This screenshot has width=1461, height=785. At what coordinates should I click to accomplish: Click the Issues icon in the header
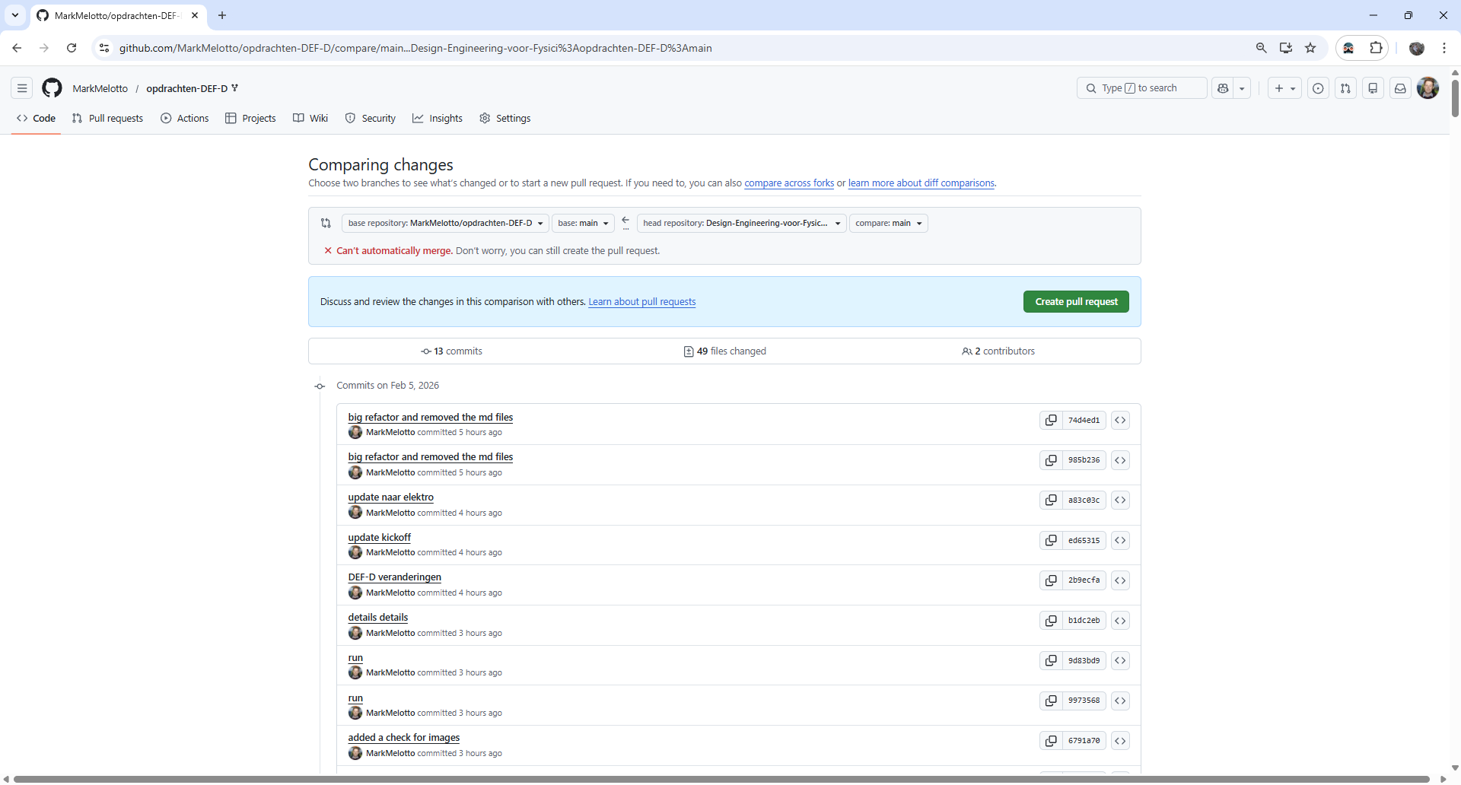(x=1318, y=88)
